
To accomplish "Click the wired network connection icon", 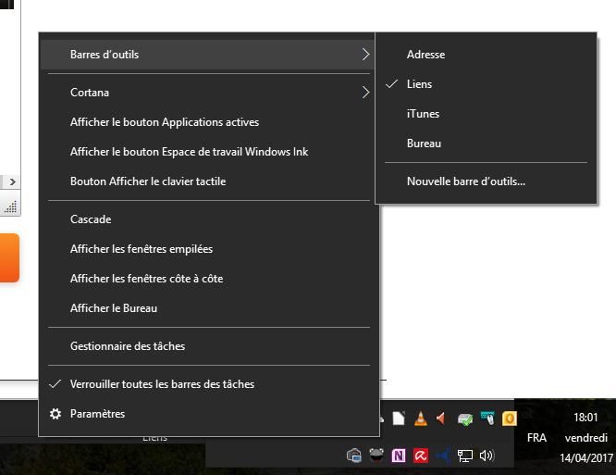I will coord(465,455).
